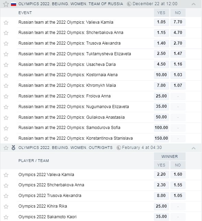Open Russian team Usacheva Daria event link
Screen dimensions: 202x221
67,65
